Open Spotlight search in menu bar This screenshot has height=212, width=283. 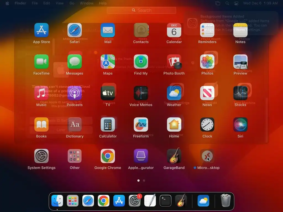[x=227, y=3]
